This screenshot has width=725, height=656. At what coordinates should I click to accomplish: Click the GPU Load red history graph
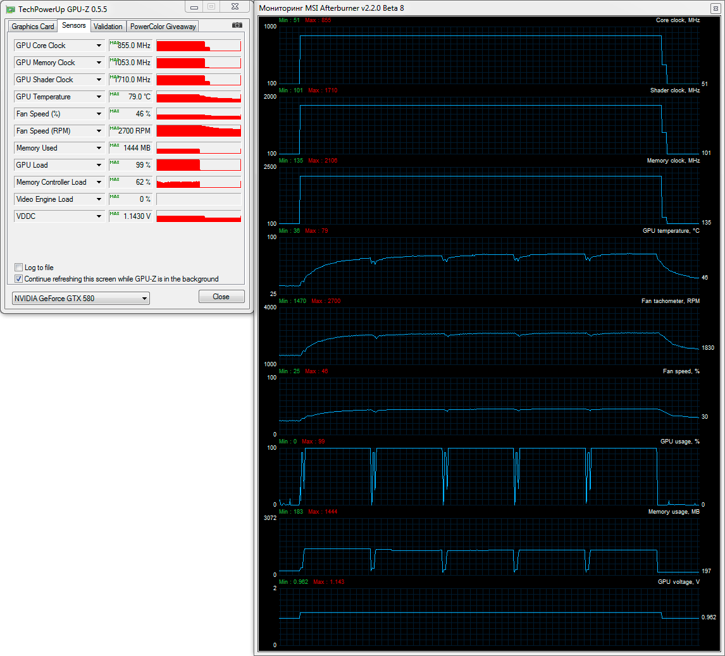(199, 165)
